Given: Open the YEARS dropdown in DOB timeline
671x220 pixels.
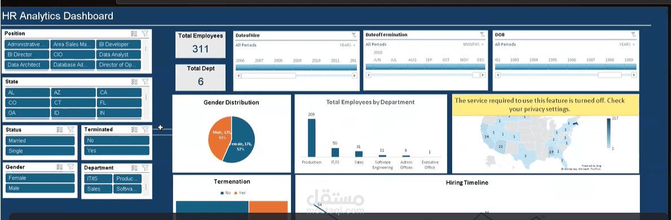Looking at the screenshot, I should (x=627, y=44).
